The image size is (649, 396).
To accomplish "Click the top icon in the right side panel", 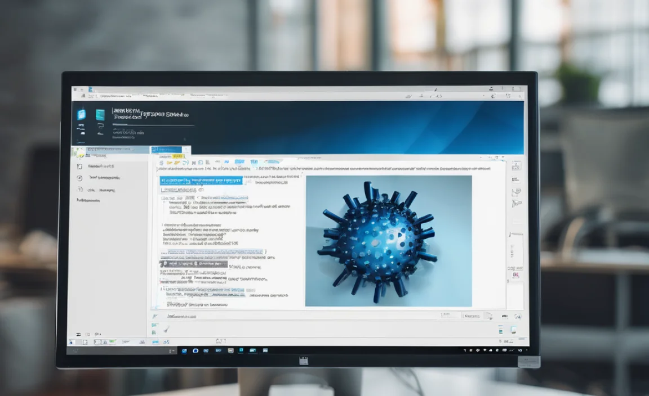I will pyautogui.click(x=516, y=166).
